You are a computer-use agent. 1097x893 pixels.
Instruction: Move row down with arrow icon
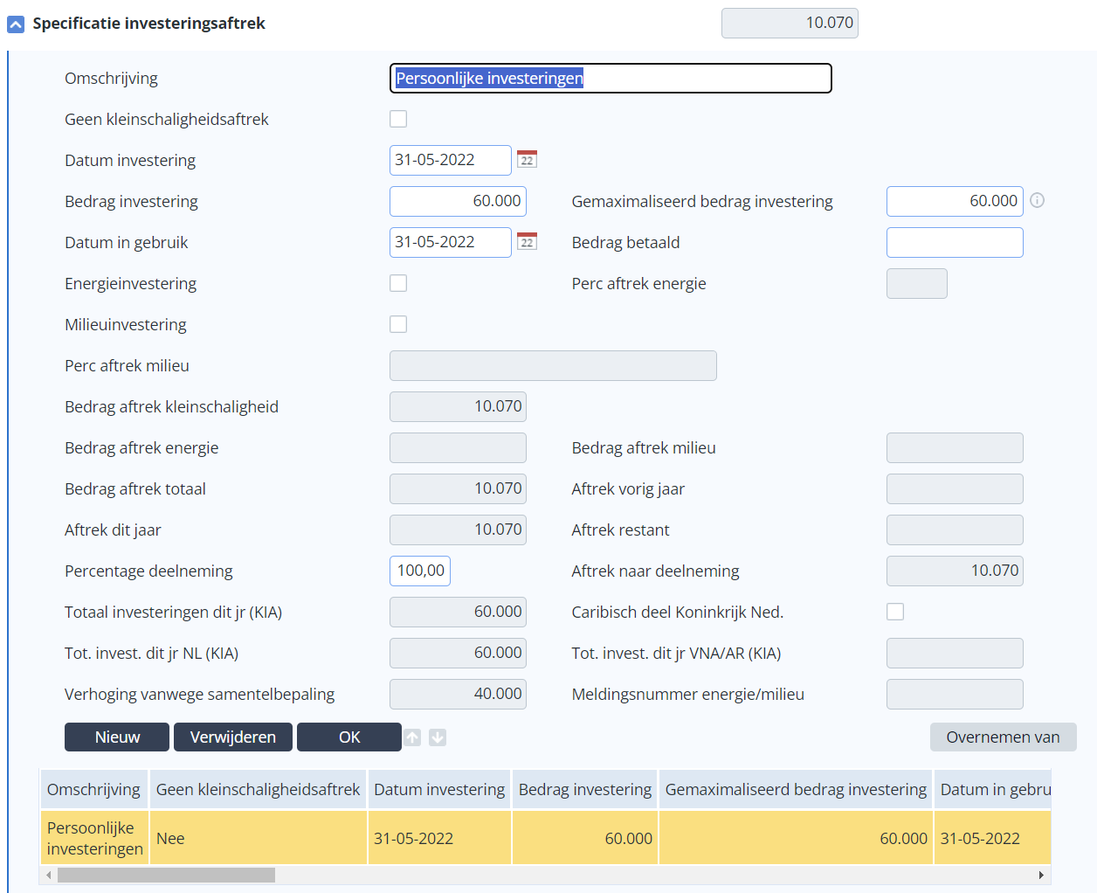coord(438,737)
